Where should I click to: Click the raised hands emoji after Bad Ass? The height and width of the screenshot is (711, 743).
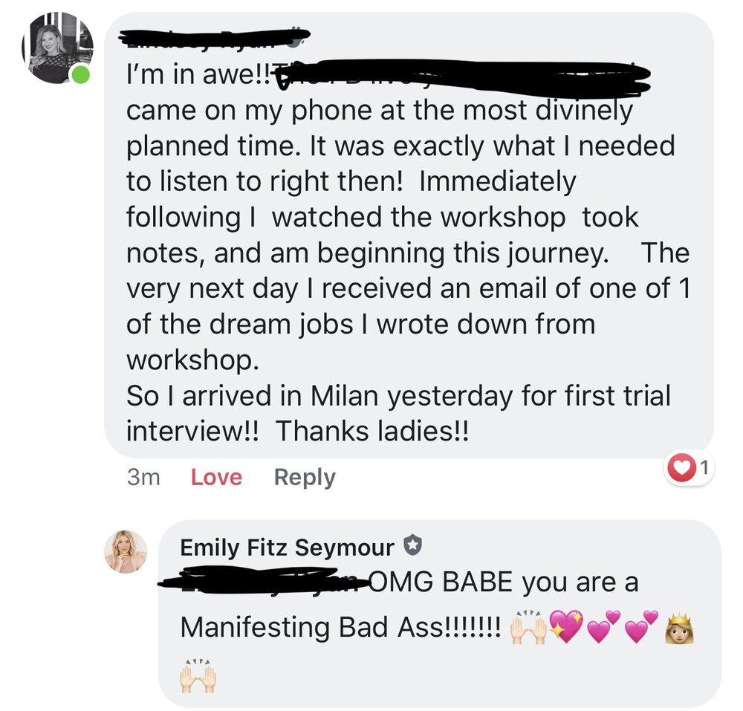click(528, 627)
